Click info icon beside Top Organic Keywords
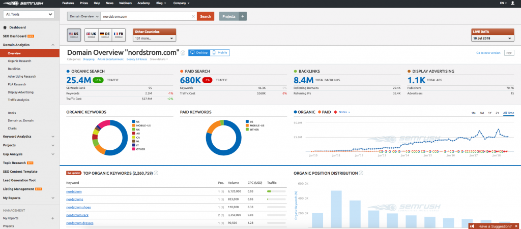This screenshot has height=229, width=521. [x=156, y=173]
